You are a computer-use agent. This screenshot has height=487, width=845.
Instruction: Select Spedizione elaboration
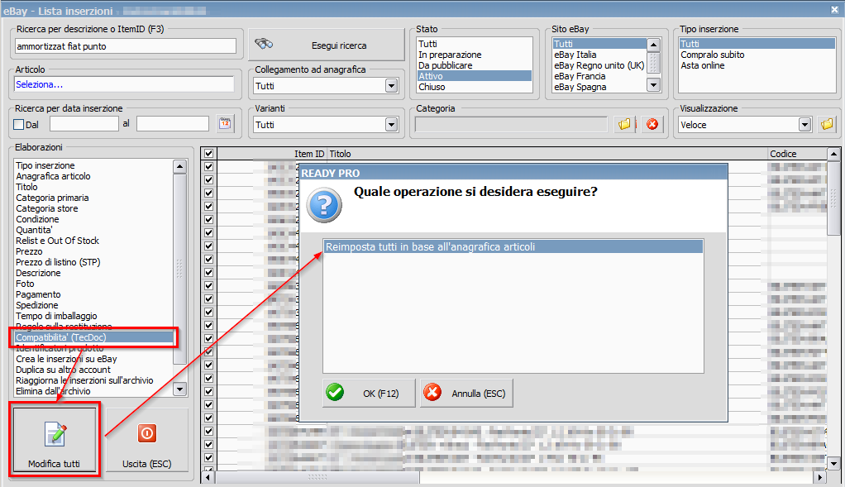coord(93,305)
